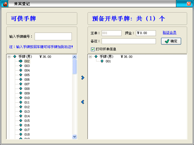Screen dimensions: 194x145
Task: Select tag 015 in the available list
Action: point(27,121)
